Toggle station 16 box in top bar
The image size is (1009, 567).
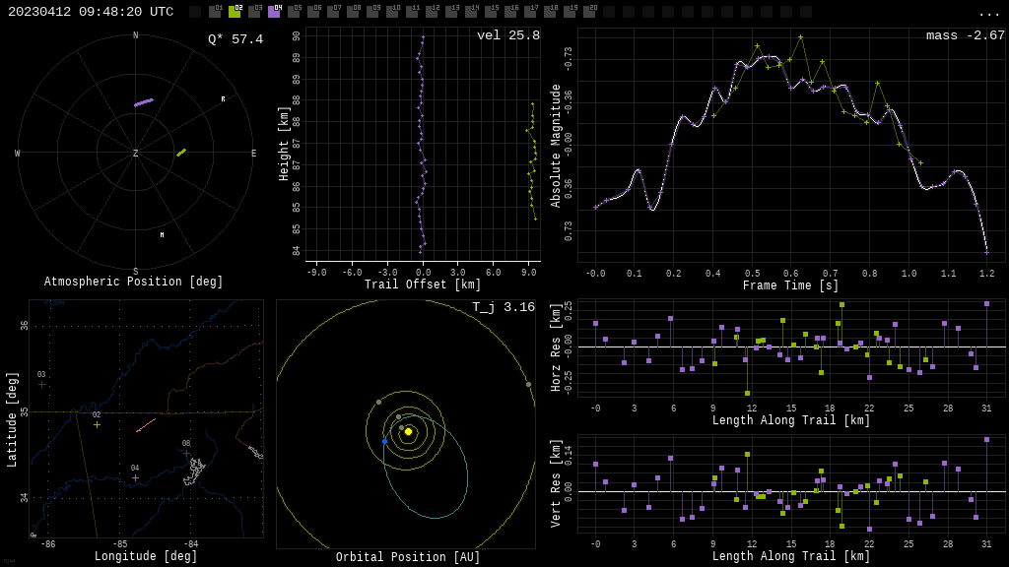click(511, 12)
